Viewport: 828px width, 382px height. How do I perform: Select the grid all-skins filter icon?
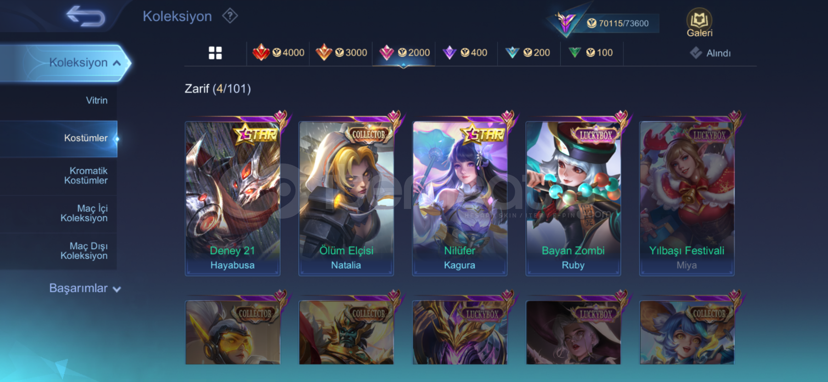[215, 53]
